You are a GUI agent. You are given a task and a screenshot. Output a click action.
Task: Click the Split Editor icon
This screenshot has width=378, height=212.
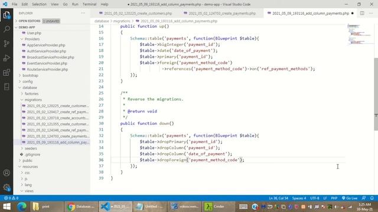point(362,13)
